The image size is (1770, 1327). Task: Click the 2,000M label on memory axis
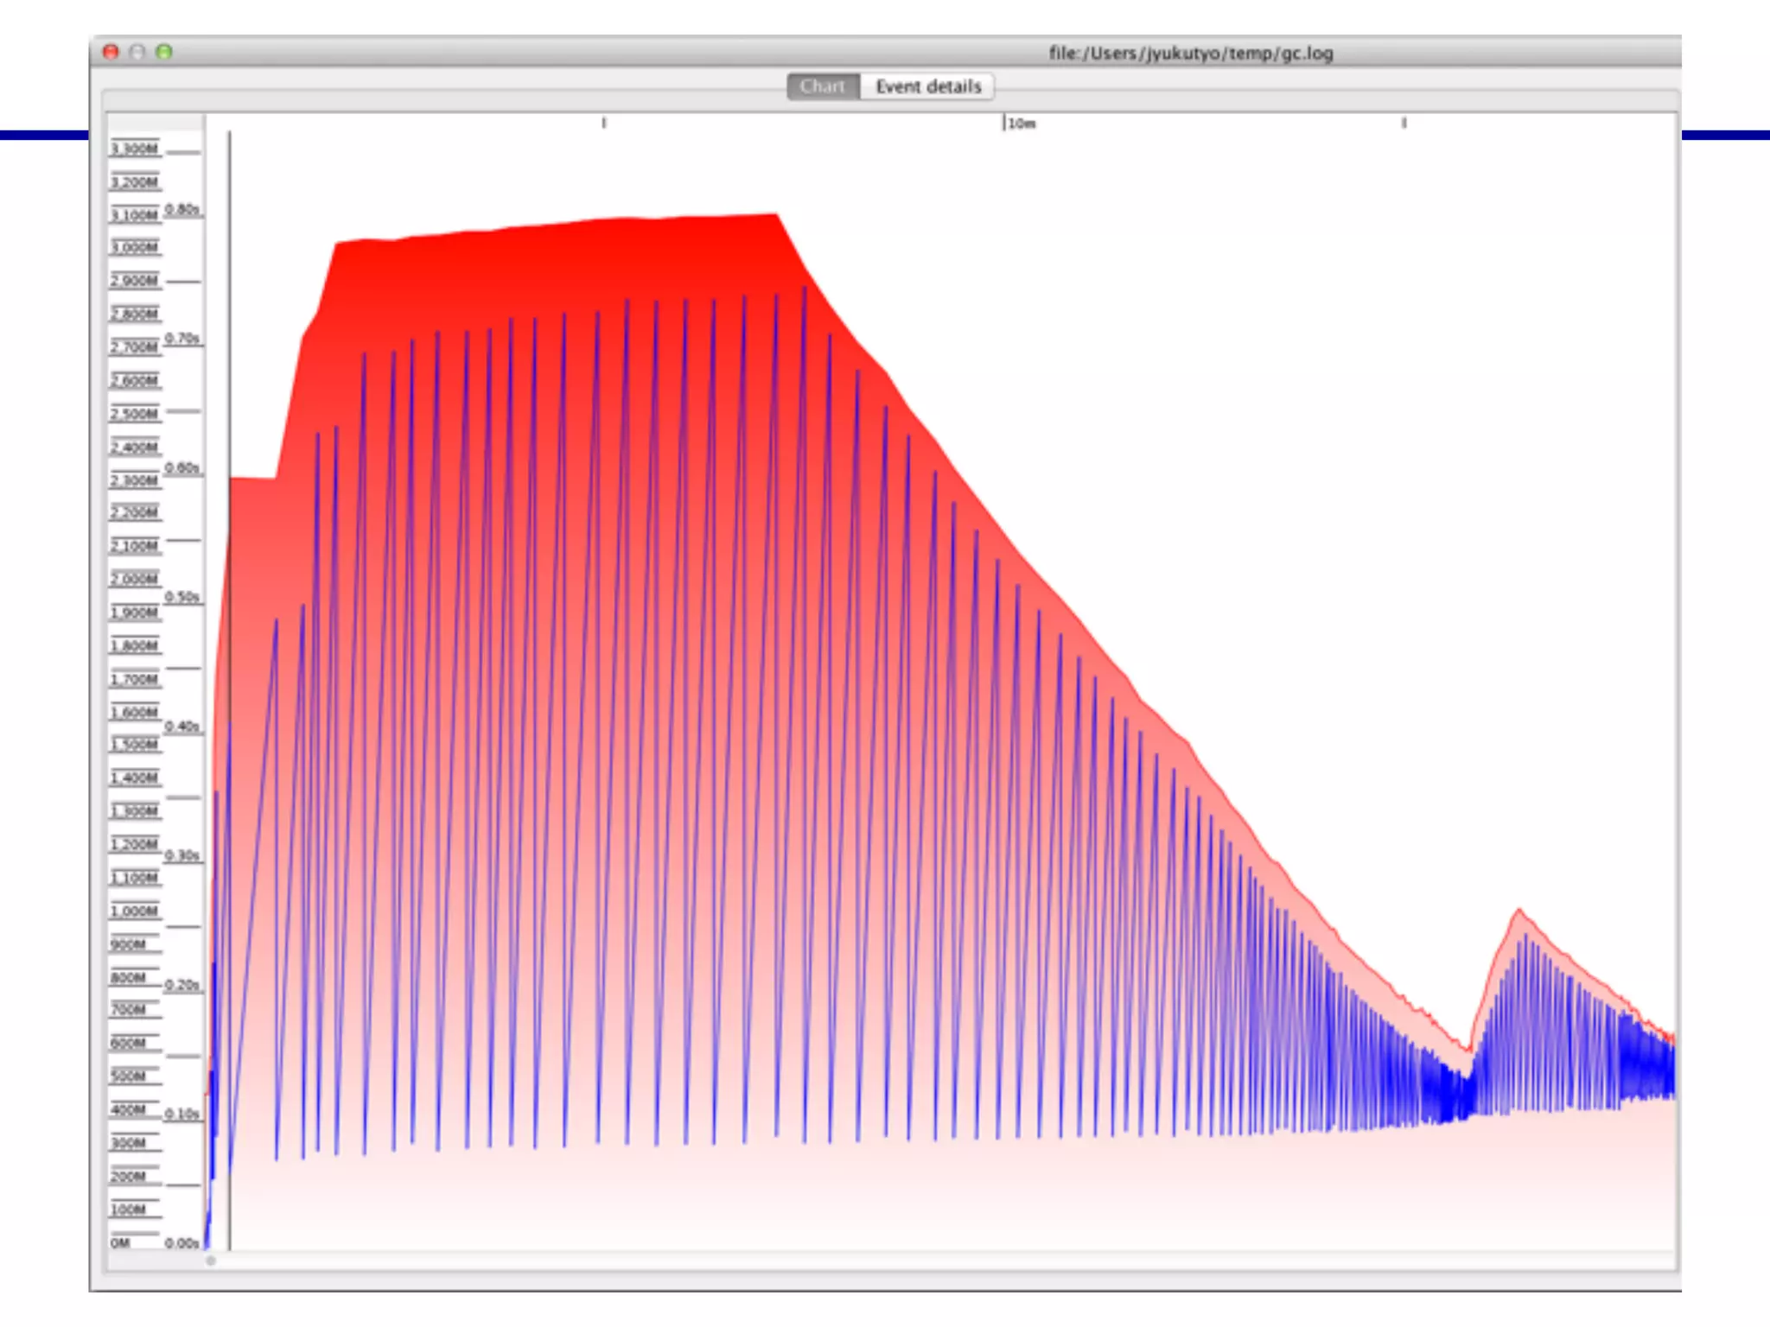pyautogui.click(x=134, y=579)
